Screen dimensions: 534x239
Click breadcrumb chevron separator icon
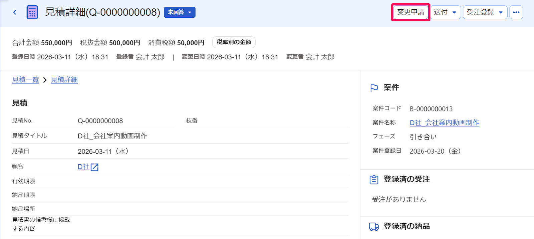45,80
